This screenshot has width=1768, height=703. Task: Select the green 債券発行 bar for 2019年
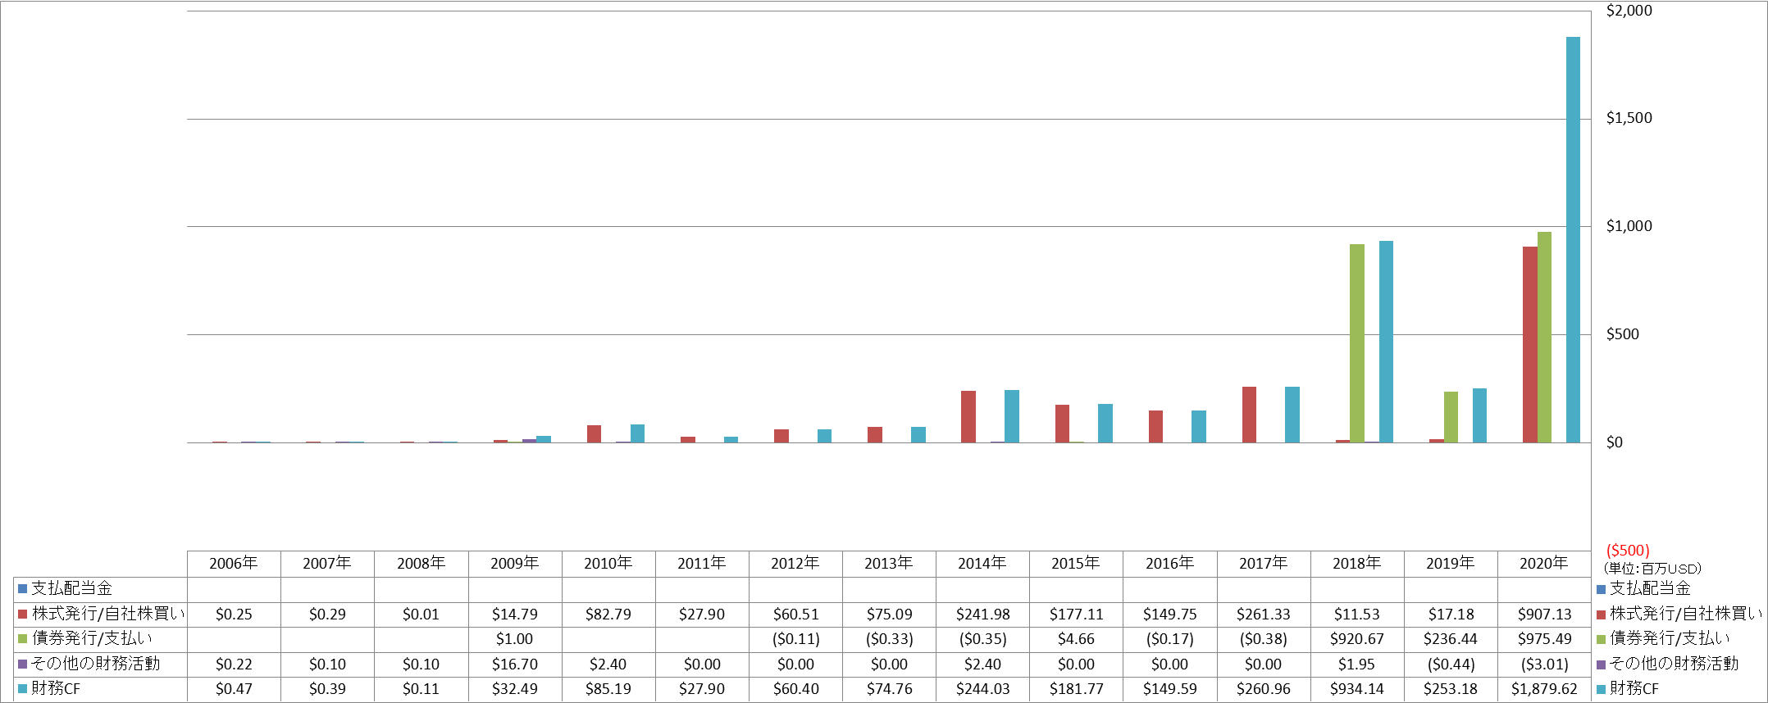click(x=1451, y=417)
